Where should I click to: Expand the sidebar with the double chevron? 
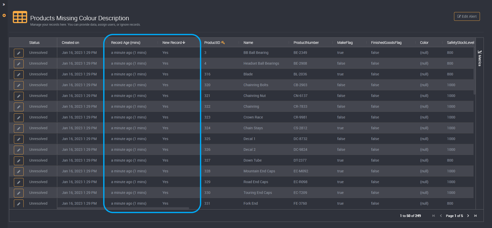[x=4, y=5]
